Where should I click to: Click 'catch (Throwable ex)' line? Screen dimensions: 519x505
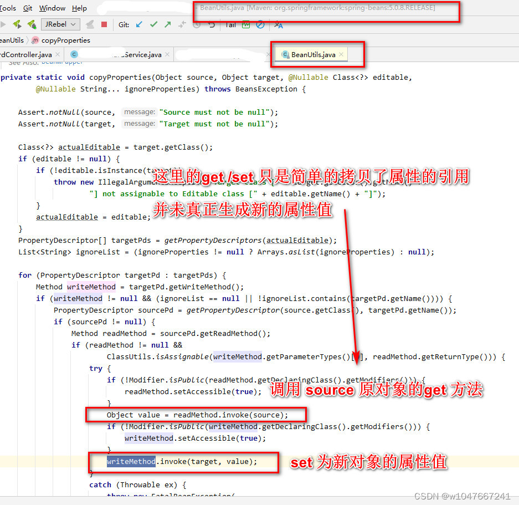[x=138, y=485]
